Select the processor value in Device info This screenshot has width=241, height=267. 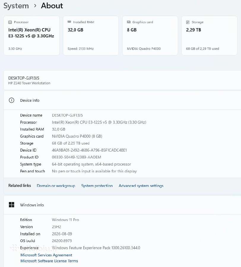tap(99, 122)
